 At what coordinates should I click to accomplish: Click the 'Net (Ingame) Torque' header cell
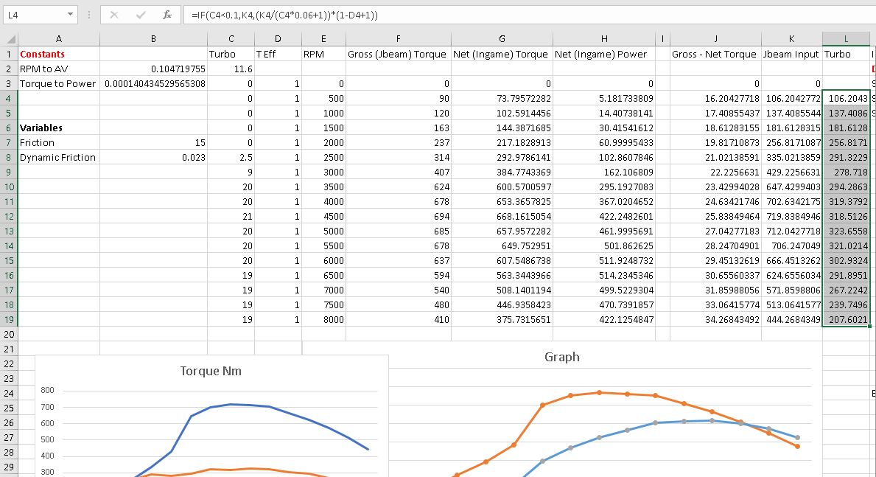point(502,55)
